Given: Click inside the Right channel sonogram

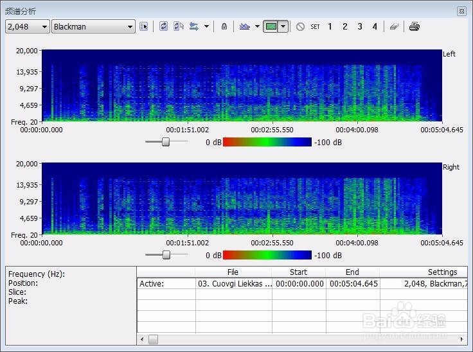Looking at the screenshot, I should pyautogui.click(x=242, y=198).
